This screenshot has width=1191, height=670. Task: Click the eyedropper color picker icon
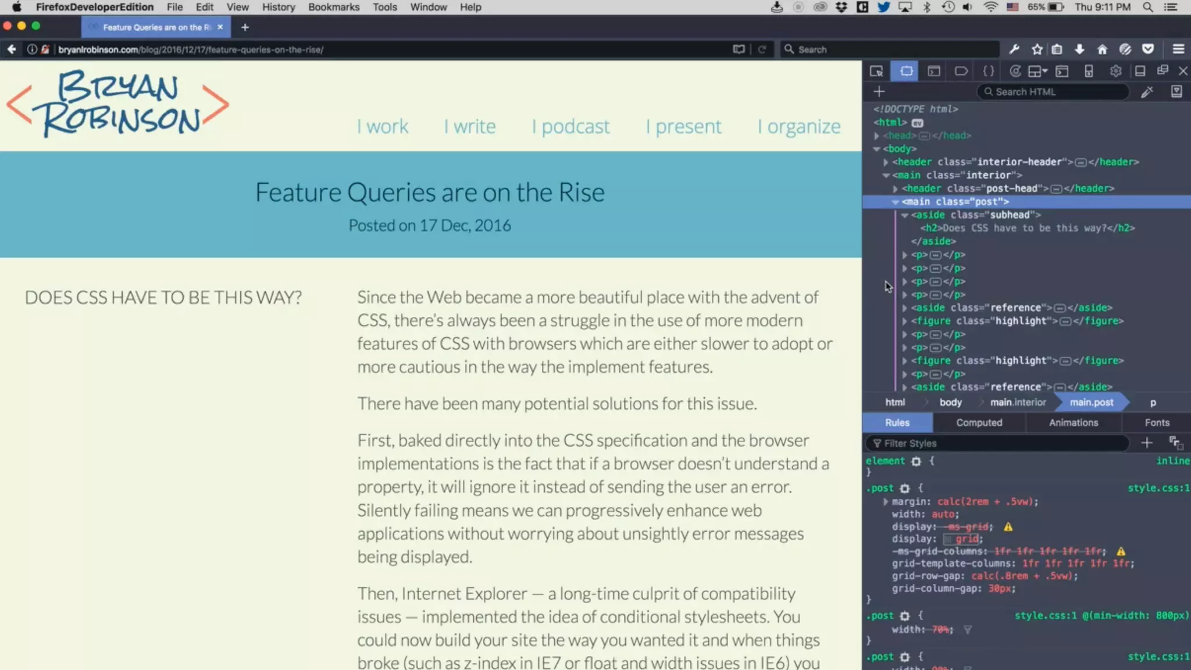point(1147,92)
